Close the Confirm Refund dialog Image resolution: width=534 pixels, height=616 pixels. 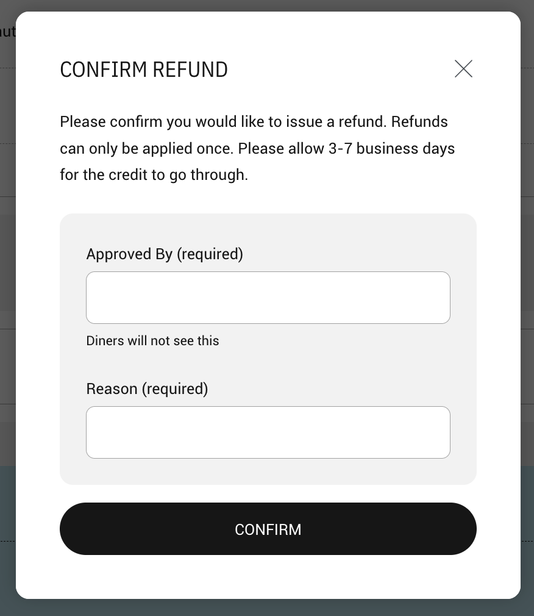click(463, 69)
